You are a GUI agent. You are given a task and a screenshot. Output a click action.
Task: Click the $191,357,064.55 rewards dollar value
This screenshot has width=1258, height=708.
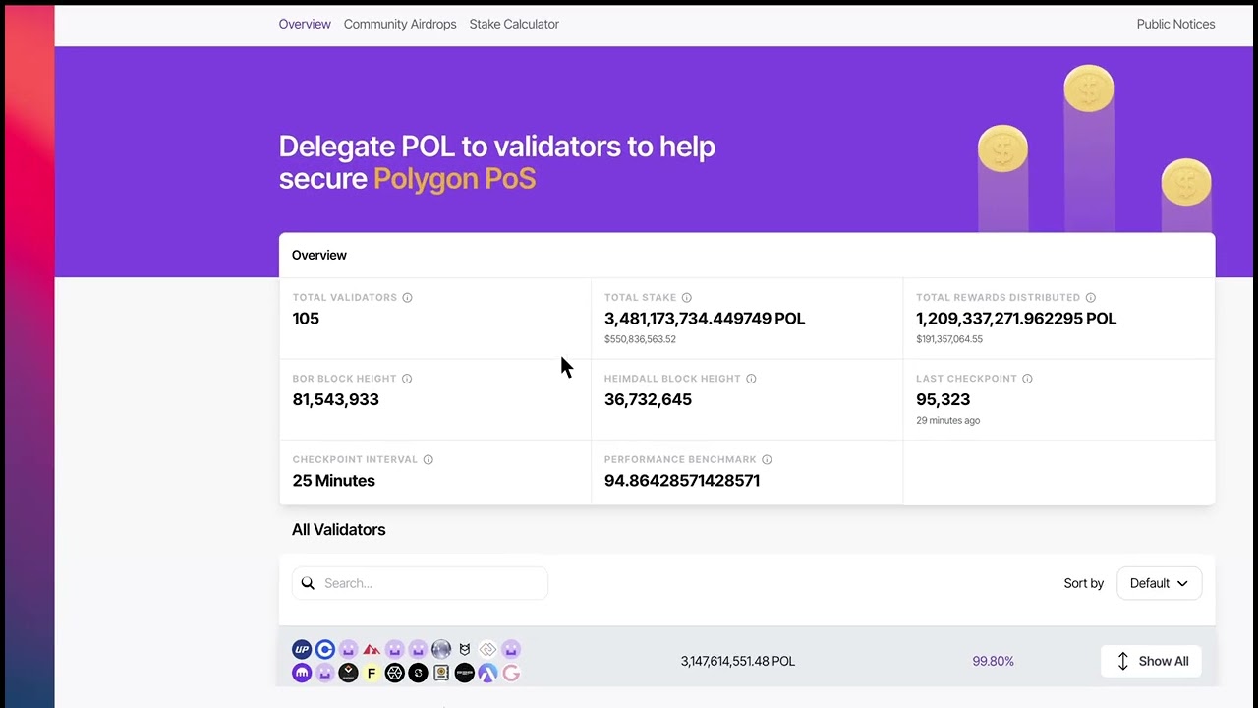click(x=949, y=339)
